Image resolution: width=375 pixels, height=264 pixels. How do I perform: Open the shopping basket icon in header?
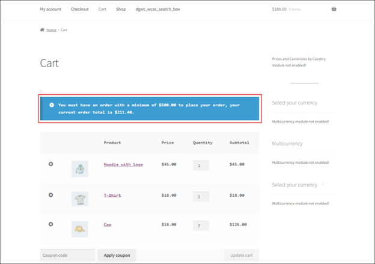334,9
